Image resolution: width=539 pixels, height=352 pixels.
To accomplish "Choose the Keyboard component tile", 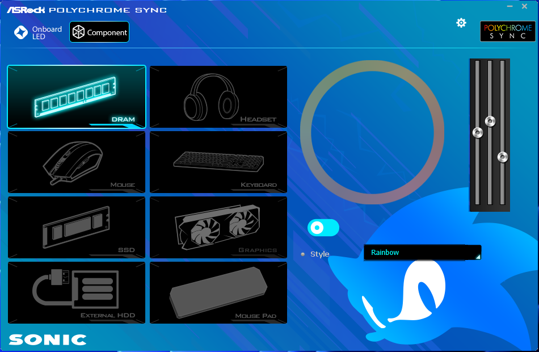I will click(218, 162).
